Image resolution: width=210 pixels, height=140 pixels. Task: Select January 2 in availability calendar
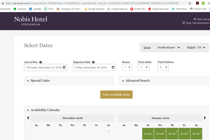(x=160, y=134)
